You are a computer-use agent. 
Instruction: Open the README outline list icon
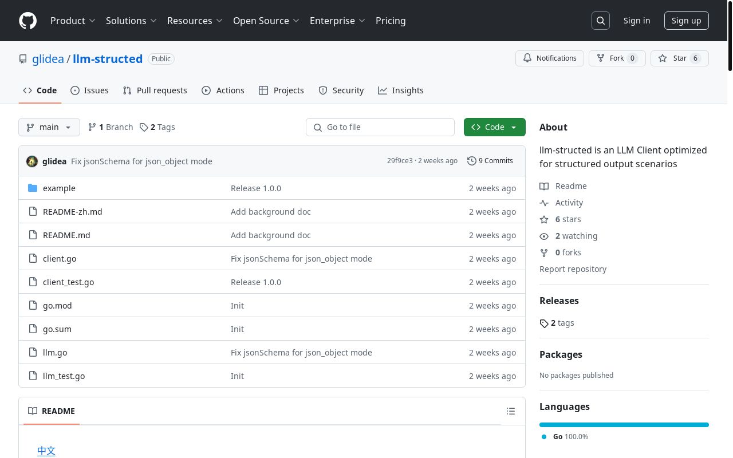pos(511,411)
